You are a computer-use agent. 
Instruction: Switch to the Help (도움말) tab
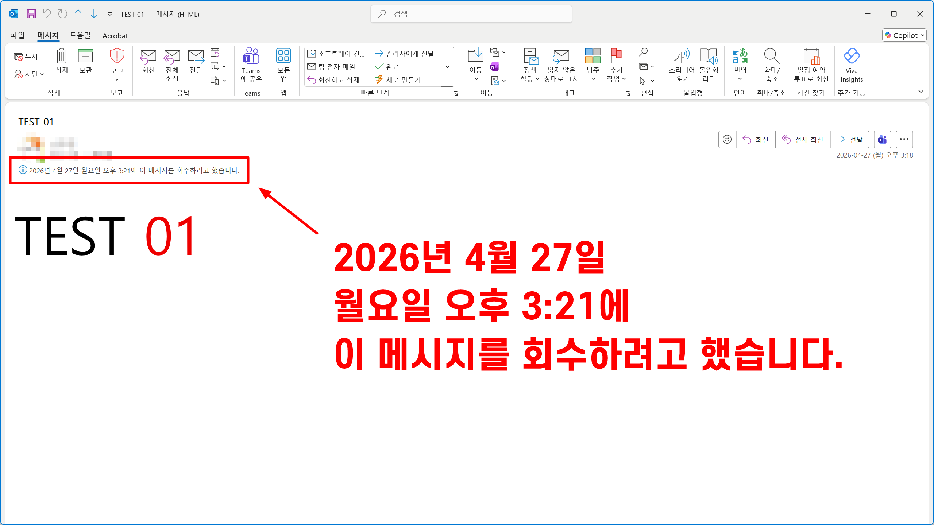[80, 35]
